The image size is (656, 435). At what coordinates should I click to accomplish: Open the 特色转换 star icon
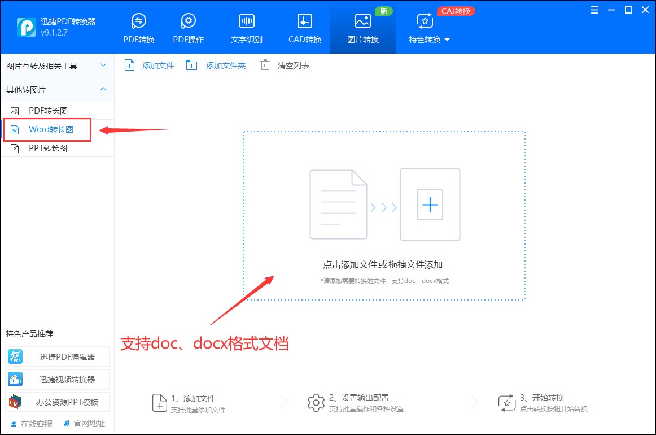click(425, 21)
